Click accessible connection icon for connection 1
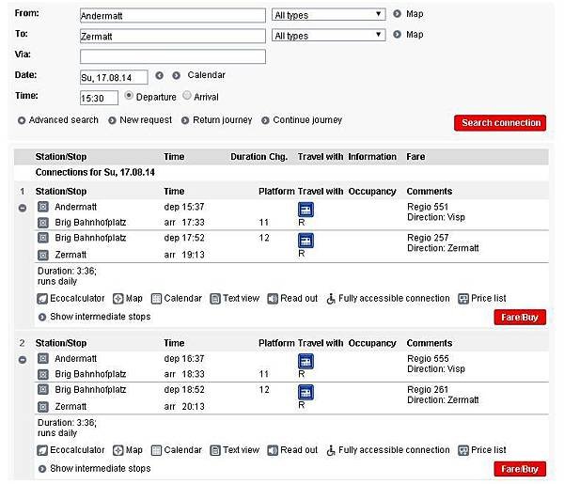564x484 pixels. pos(331,299)
